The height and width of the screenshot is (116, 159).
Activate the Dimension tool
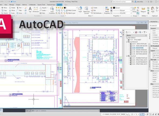click(36, 10)
